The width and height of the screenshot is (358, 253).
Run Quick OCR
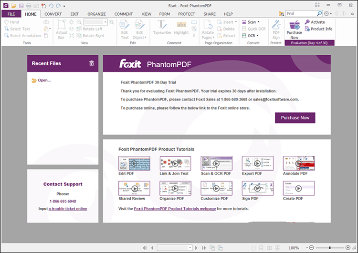(x=253, y=29)
